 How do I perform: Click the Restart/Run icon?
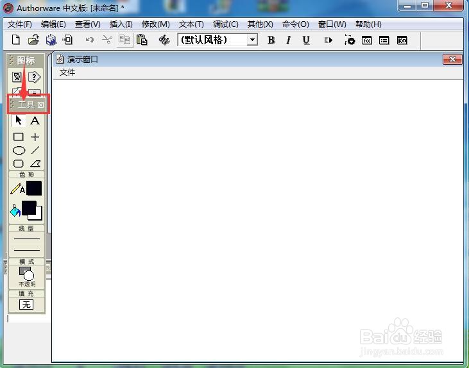328,40
